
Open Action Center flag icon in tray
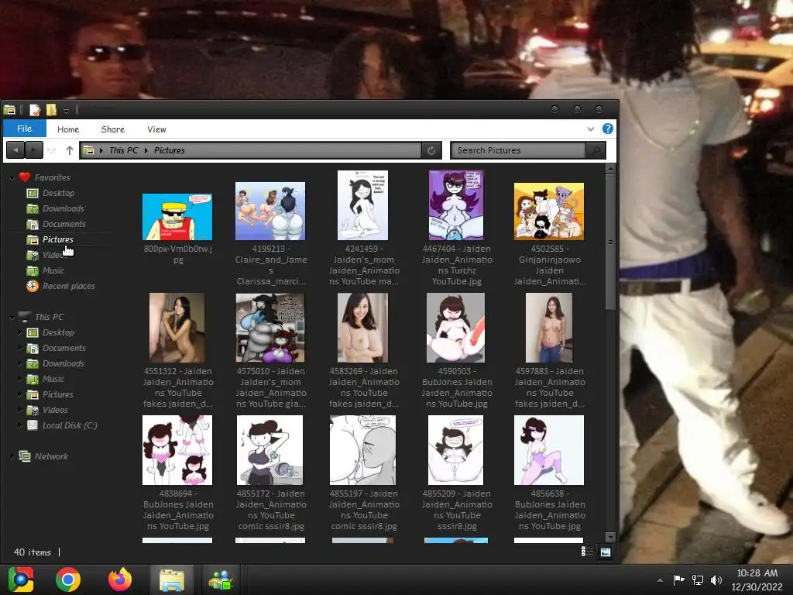(x=678, y=580)
